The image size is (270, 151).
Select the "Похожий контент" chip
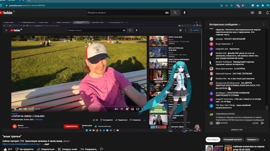point(232,140)
